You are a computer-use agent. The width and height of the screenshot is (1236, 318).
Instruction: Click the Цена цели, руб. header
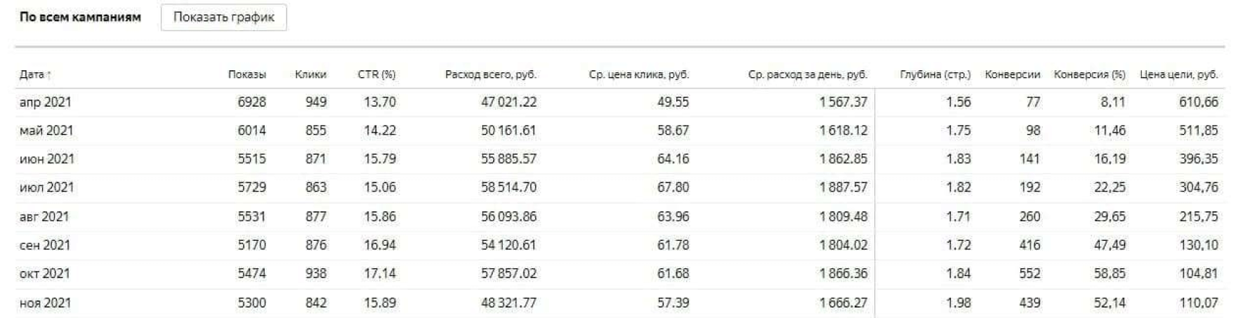[1178, 74]
